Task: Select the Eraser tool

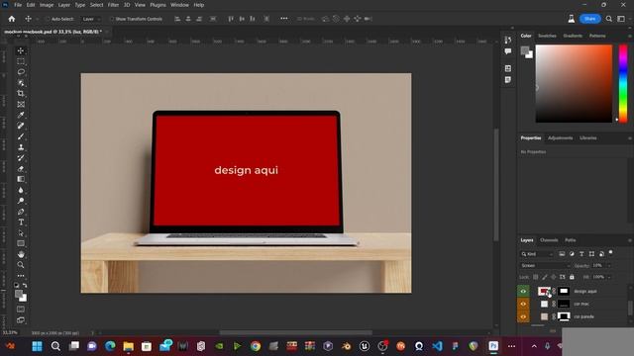Action: (x=21, y=169)
